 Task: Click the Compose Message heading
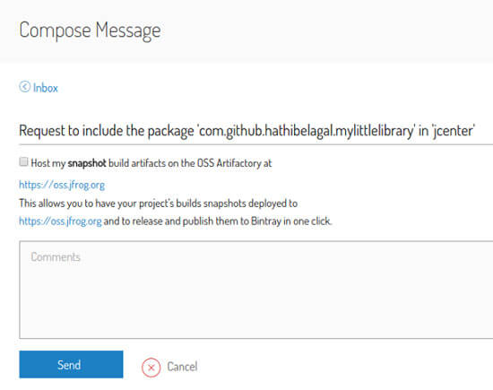coord(90,30)
